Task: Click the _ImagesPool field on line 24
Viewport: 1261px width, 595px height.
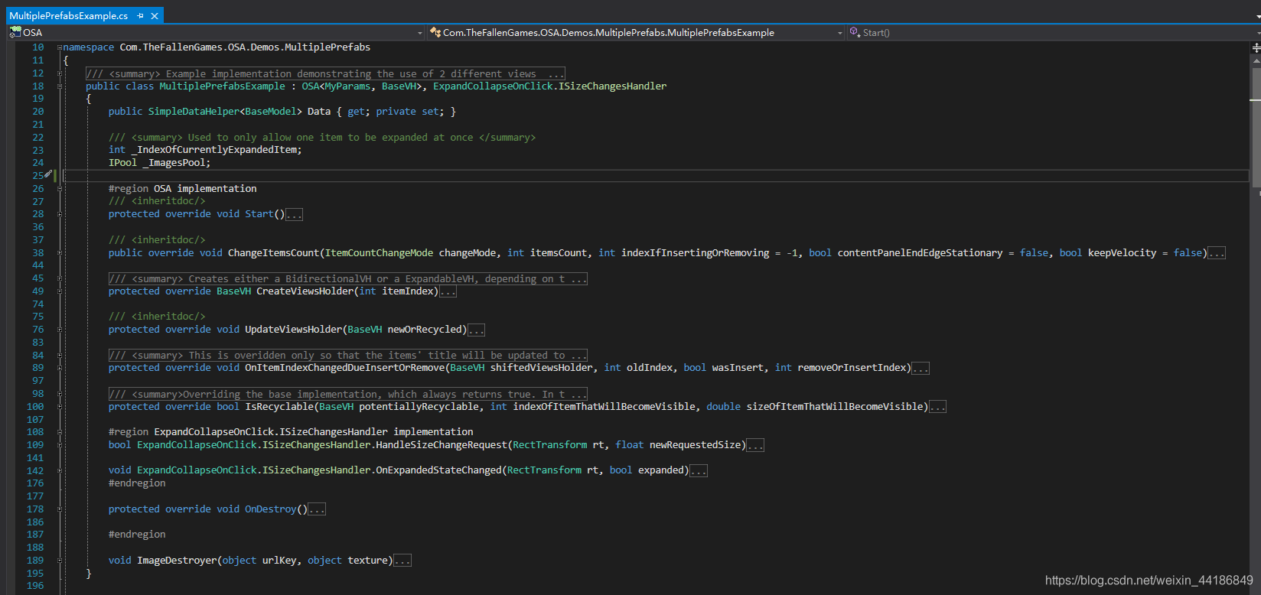Action: 174,163
